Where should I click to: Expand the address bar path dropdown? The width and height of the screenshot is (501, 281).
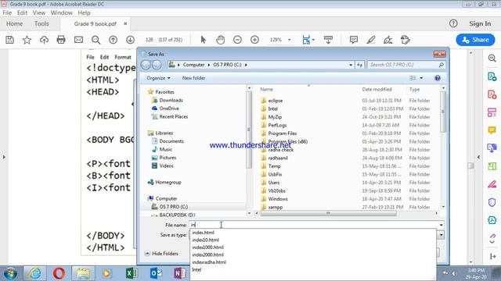pyautogui.click(x=351, y=65)
